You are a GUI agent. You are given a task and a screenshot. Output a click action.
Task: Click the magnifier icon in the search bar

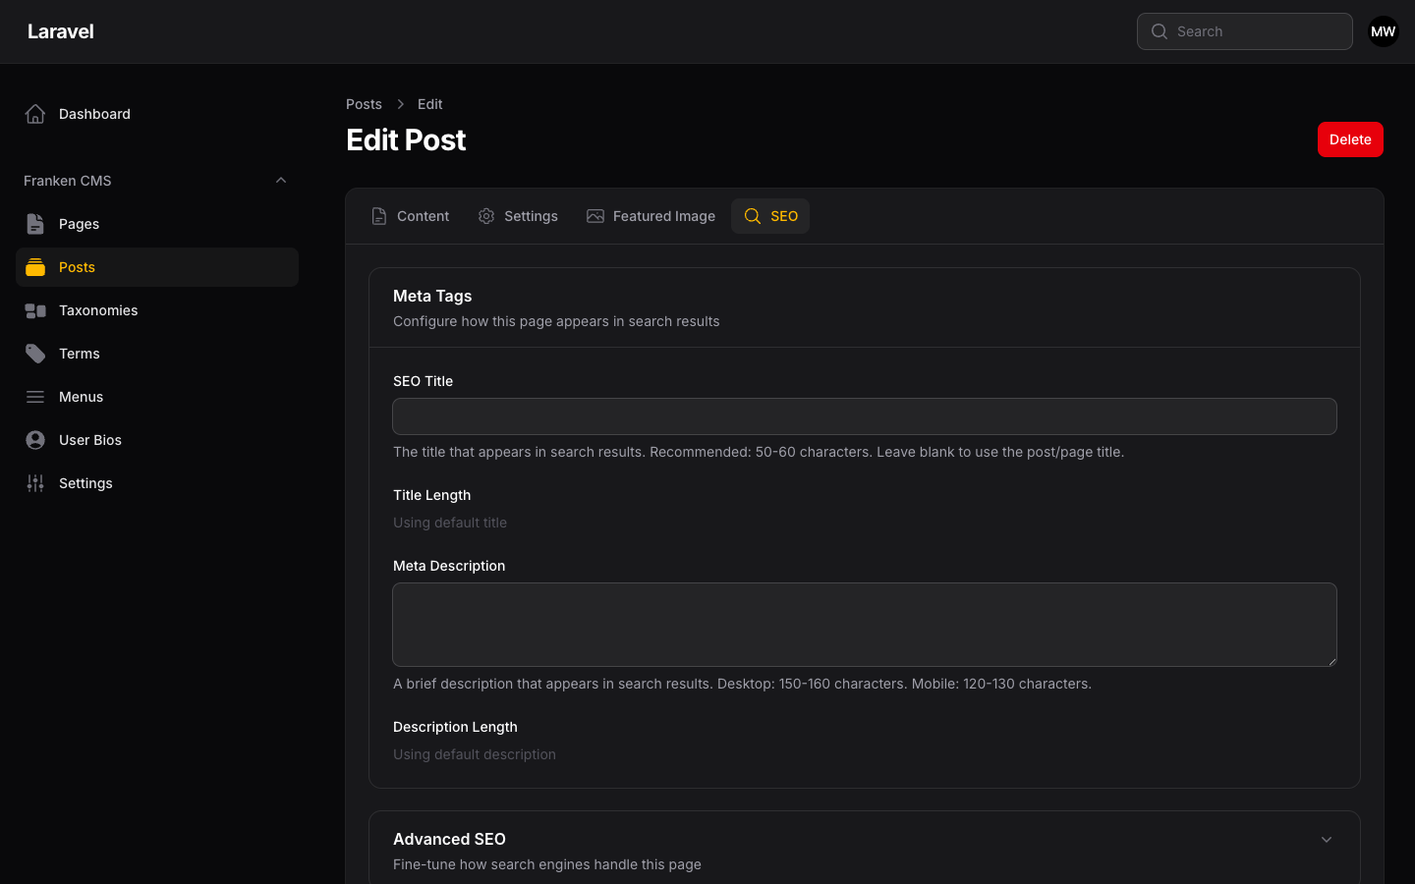1160,31
